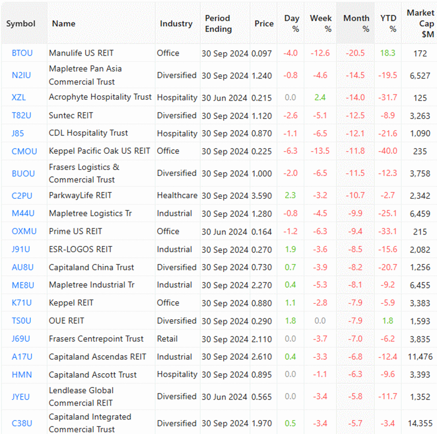Screen dimensions: 437x434
Task: Click the Healthcare industry cell
Action: tap(177, 195)
